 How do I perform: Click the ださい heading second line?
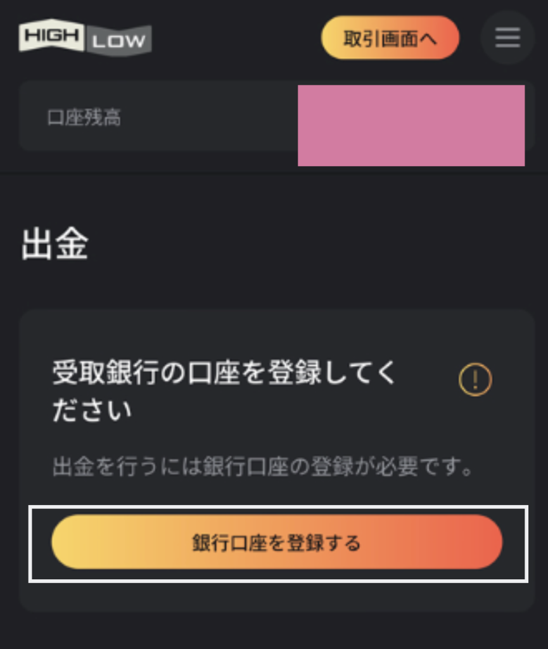tap(92, 411)
